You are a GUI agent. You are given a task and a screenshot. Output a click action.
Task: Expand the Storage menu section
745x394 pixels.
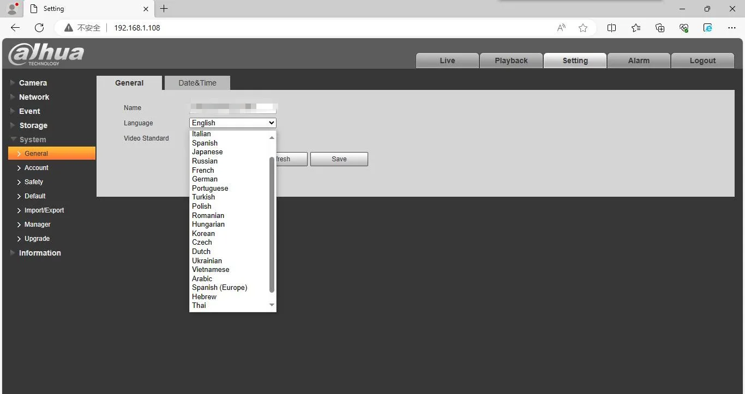point(33,125)
